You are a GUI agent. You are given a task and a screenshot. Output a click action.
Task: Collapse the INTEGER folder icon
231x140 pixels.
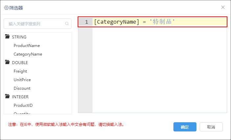[7, 96]
